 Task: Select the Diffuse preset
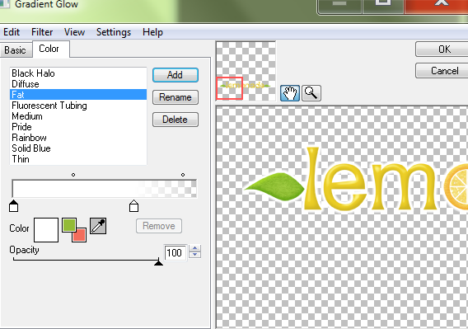click(78, 84)
